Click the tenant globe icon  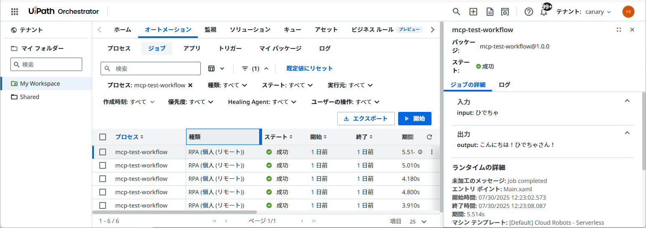[14, 30]
